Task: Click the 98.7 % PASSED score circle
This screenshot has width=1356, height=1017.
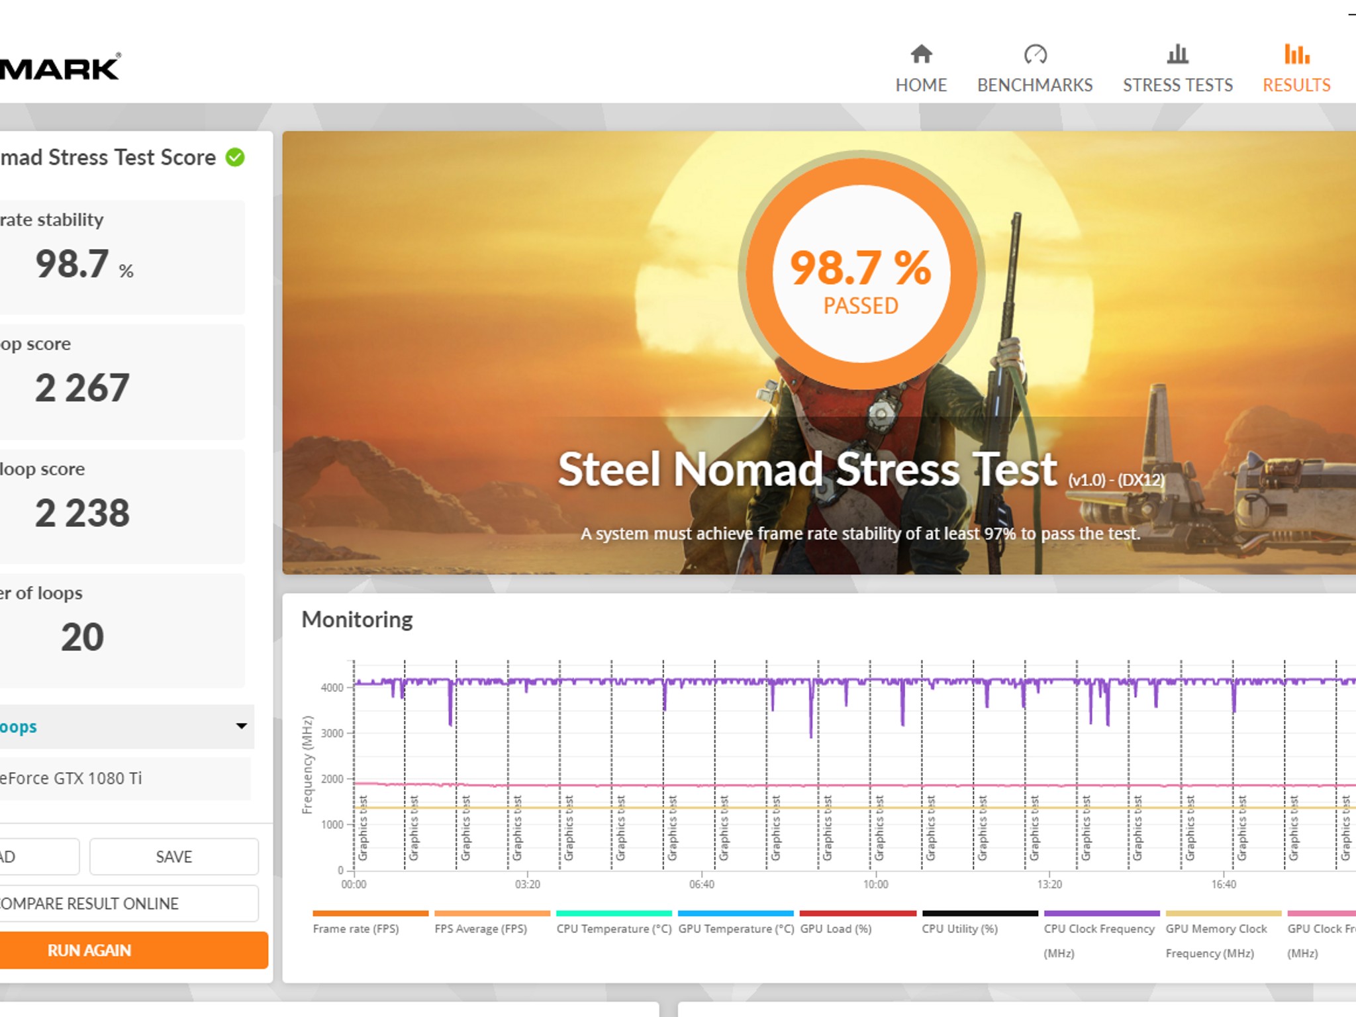Action: 861,275
